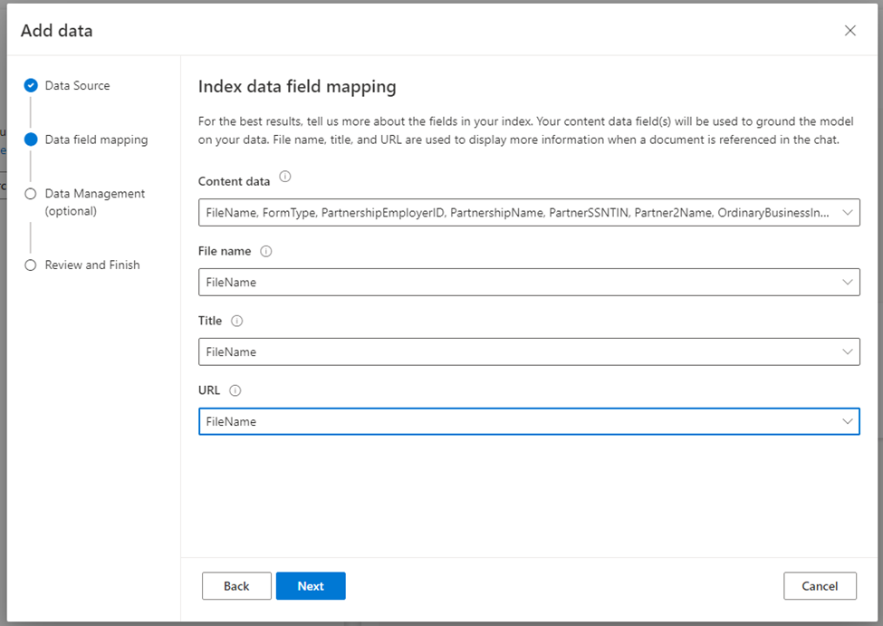
Task: Click the Data field mapping step label
Action: pos(96,140)
